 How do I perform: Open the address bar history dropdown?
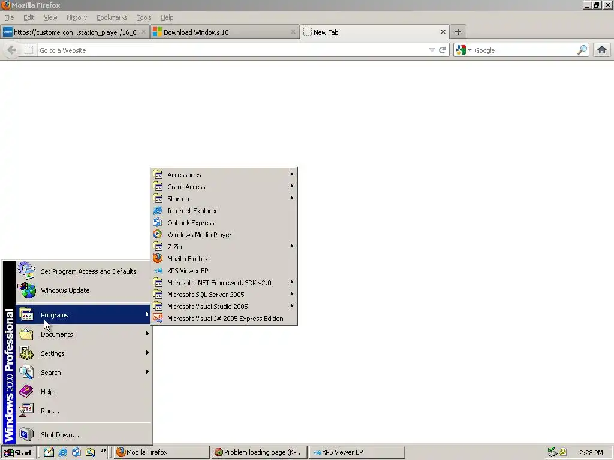tap(432, 50)
